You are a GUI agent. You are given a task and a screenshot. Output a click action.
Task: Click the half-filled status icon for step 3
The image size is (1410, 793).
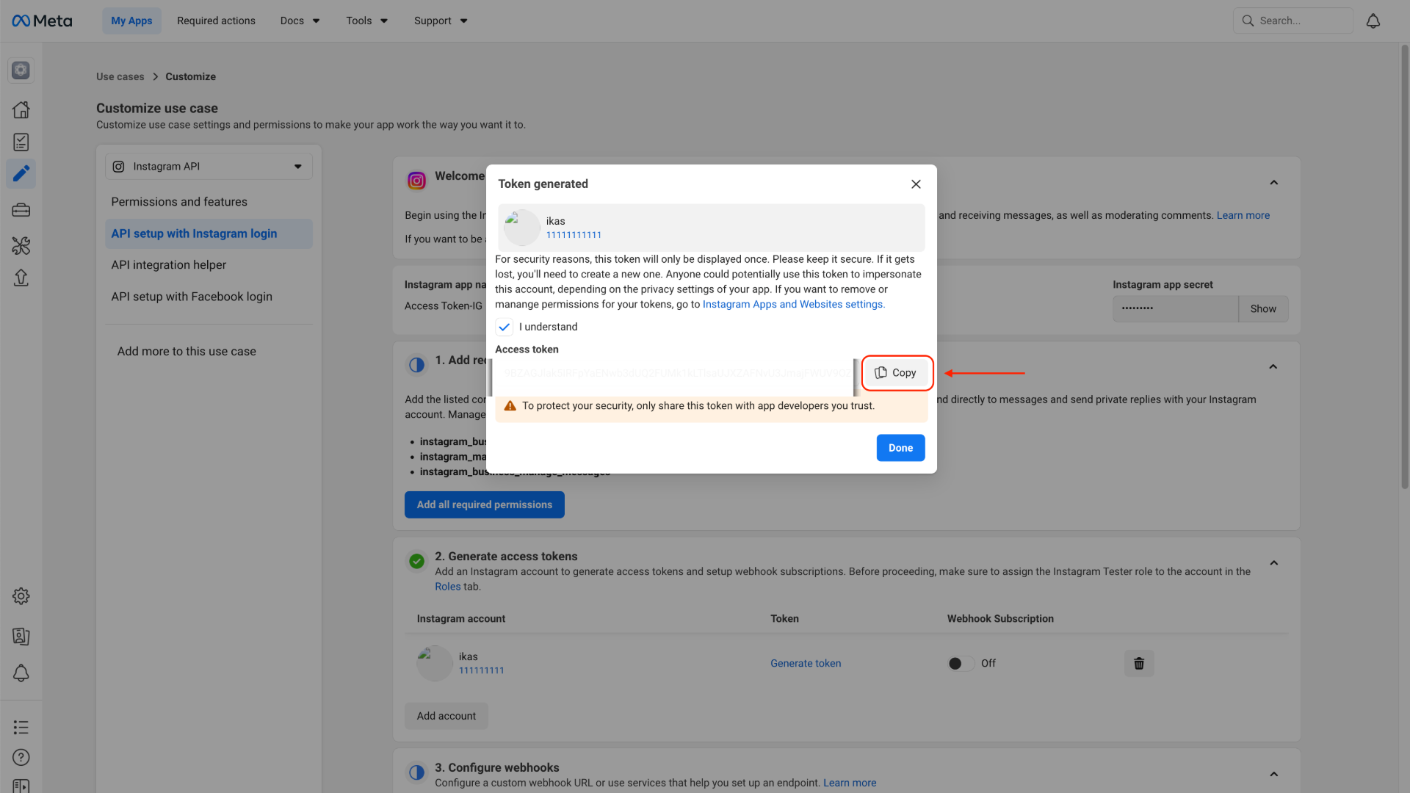tap(416, 772)
